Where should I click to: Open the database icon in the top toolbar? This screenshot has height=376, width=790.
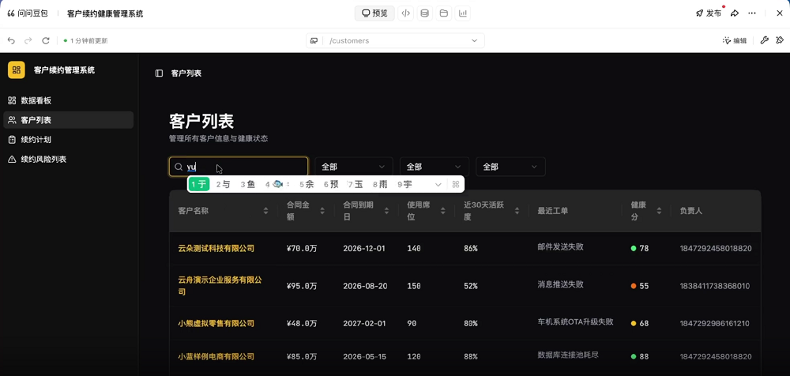point(425,13)
